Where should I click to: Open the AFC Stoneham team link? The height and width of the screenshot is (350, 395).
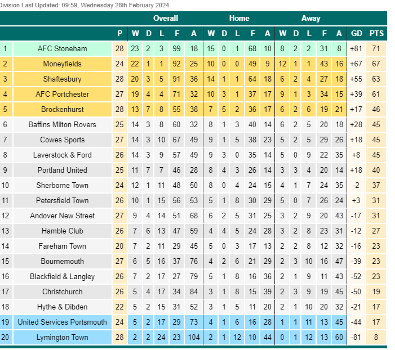(x=62, y=48)
